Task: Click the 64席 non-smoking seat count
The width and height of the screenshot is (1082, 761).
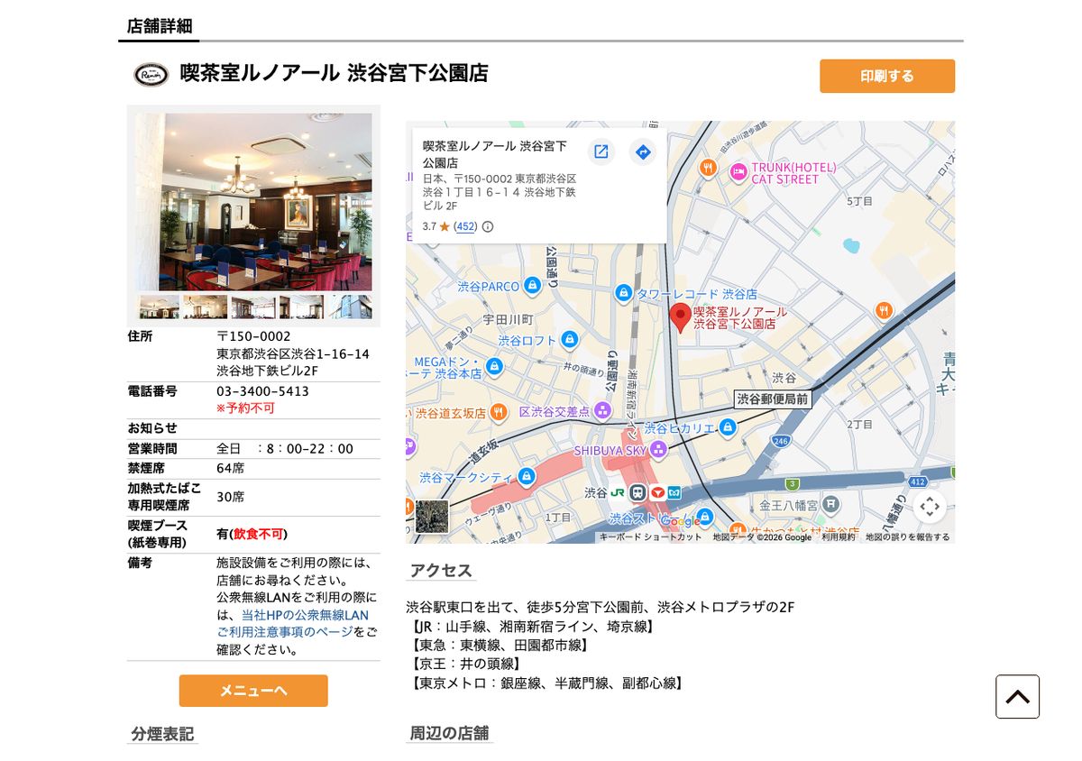Action: pos(230,468)
